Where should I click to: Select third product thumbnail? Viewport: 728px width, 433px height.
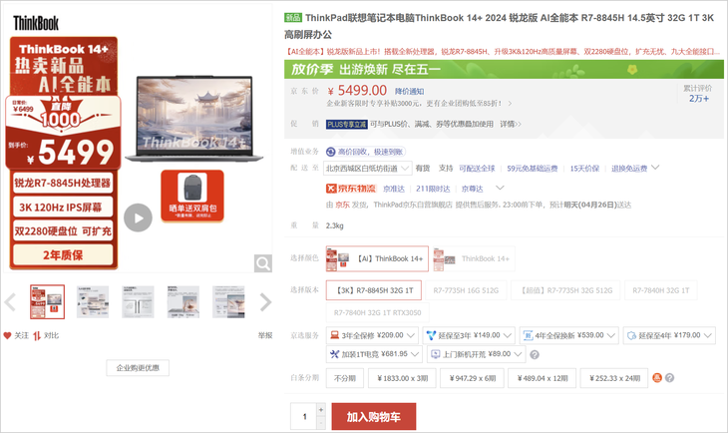[138, 302]
